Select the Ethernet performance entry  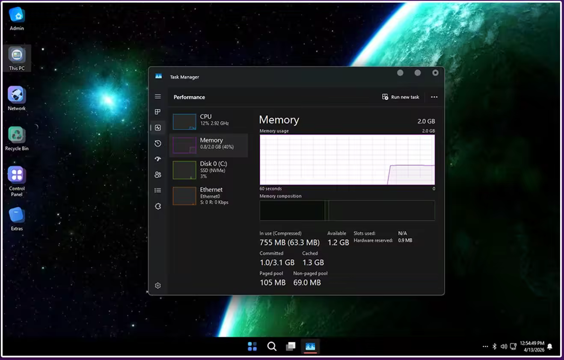208,196
